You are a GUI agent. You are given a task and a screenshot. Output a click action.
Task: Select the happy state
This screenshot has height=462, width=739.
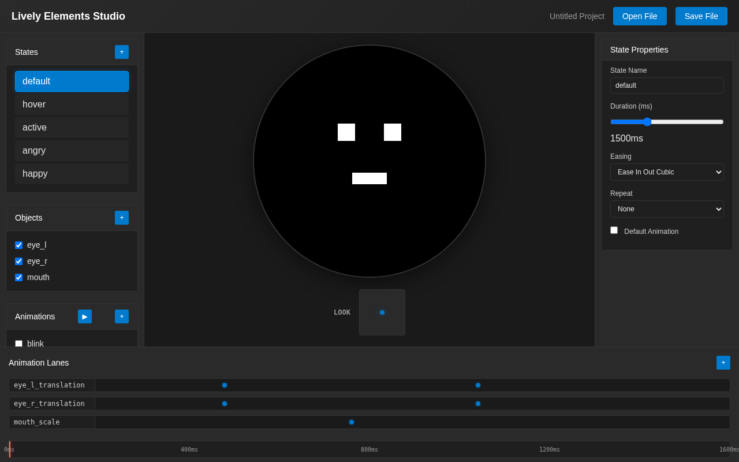[x=72, y=173]
